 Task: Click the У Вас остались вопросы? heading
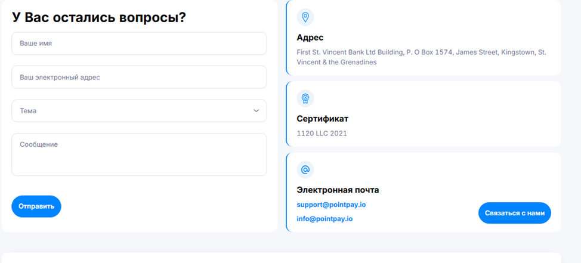click(99, 18)
